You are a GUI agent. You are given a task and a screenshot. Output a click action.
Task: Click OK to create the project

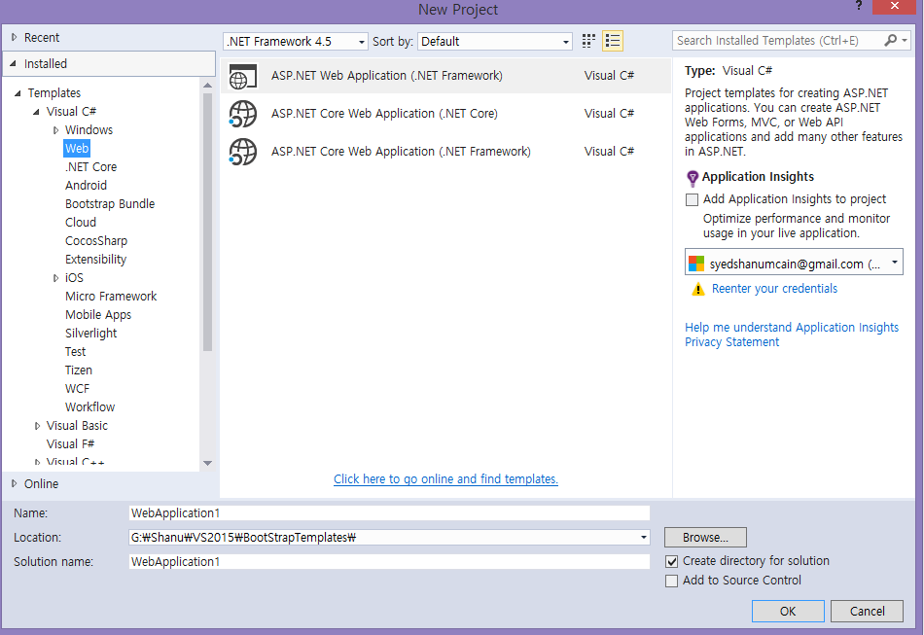tap(788, 611)
